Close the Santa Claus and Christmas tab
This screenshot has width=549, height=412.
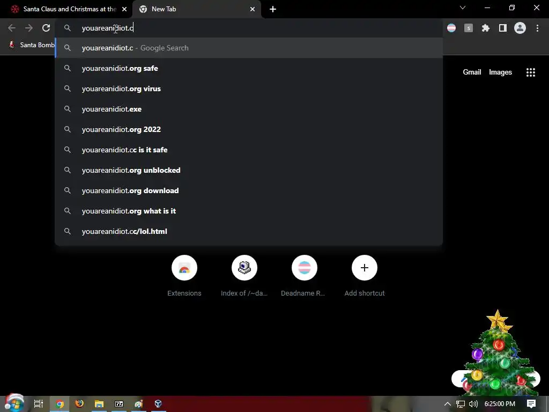124,9
